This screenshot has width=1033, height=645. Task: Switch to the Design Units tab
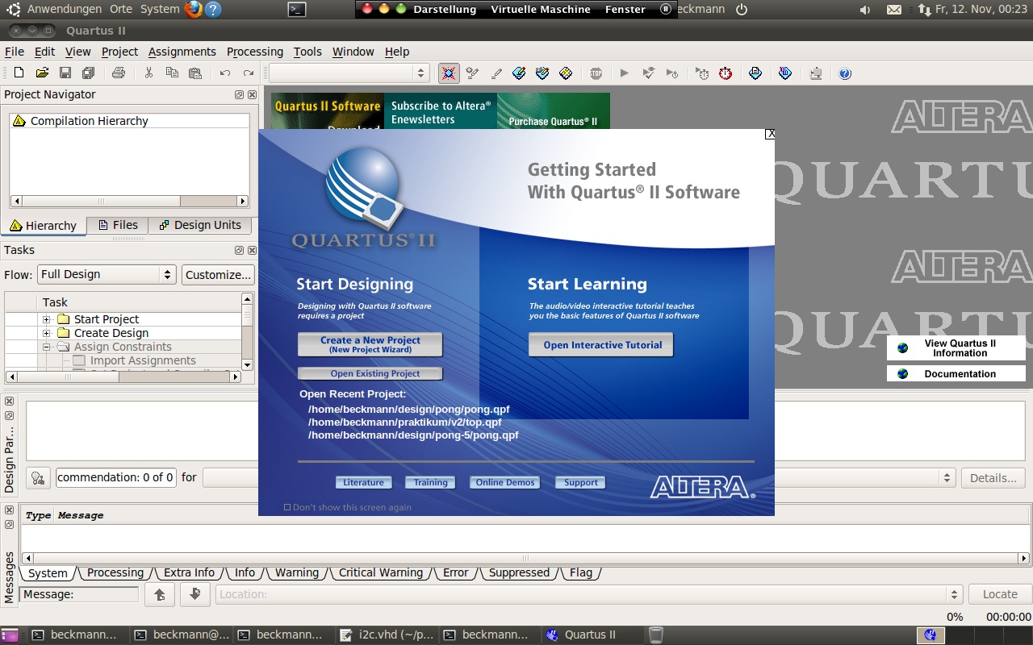click(x=200, y=225)
